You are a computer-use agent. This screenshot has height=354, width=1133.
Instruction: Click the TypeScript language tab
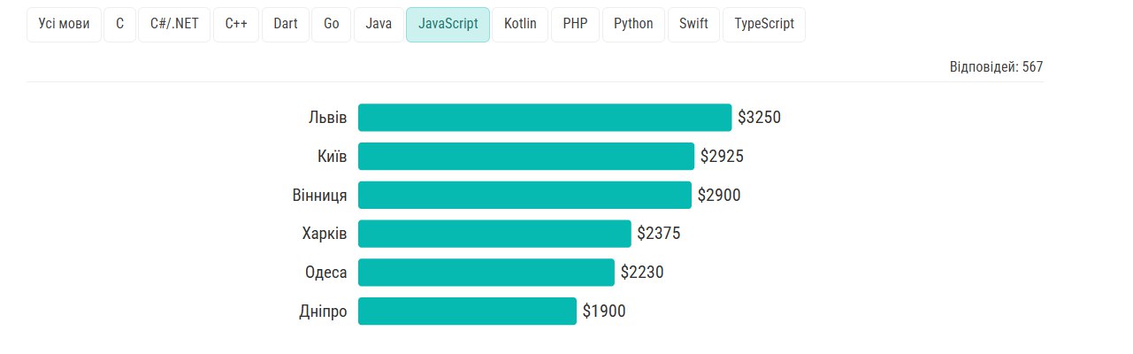(x=764, y=25)
